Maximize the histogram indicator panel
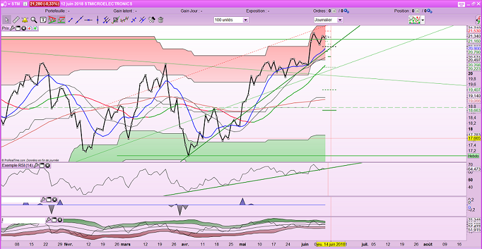The image size is (482, 249). tap(49, 200)
